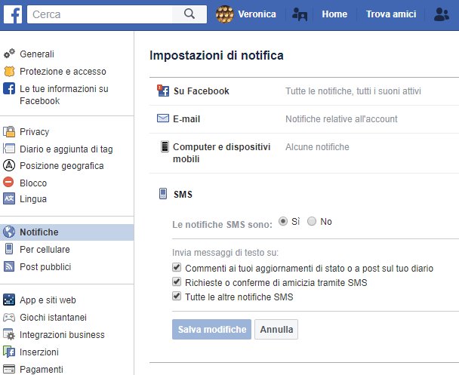Viewport: 459px width, 375px height.
Task: Select the Sì radio button
Action: [x=283, y=221]
